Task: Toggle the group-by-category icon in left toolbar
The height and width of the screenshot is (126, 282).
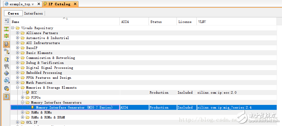Action: [x=6, y=44]
